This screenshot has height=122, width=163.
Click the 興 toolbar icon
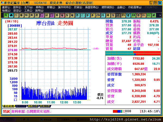click(108, 15)
